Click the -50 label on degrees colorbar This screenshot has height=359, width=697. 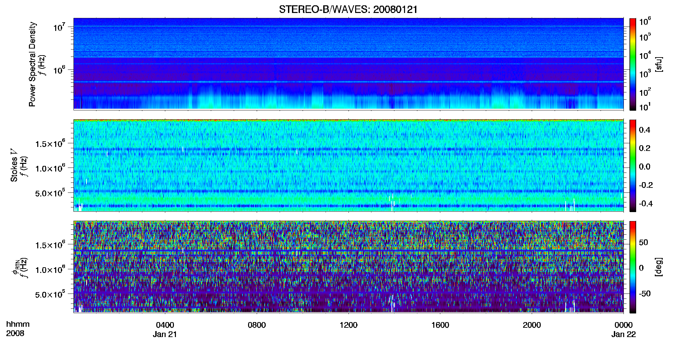(x=645, y=294)
